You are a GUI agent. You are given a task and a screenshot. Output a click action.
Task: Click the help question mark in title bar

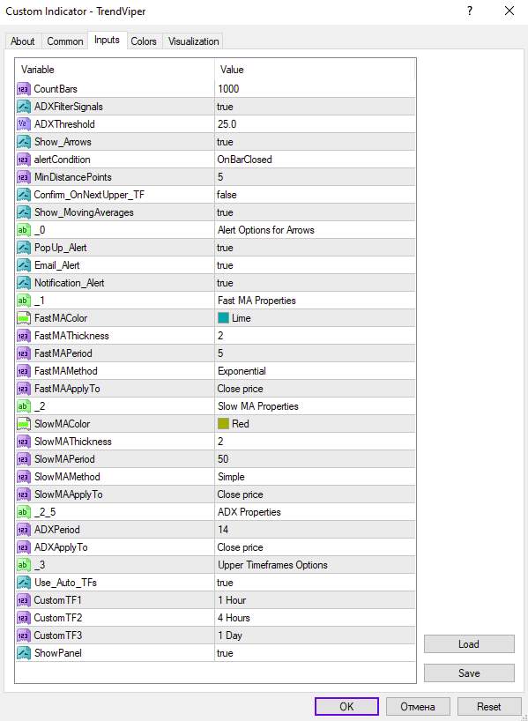[469, 11]
